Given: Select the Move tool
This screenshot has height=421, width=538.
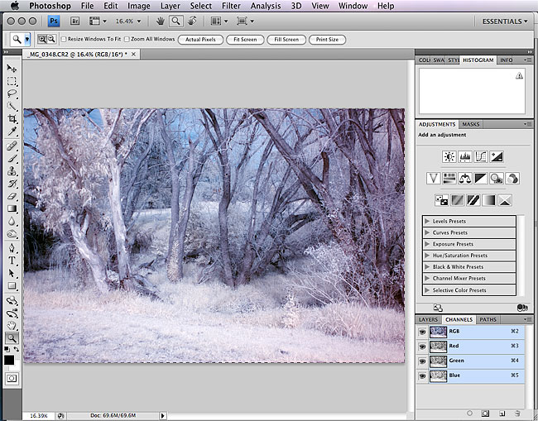Looking at the screenshot, I should pyautogui.click(x=12, y=68).
